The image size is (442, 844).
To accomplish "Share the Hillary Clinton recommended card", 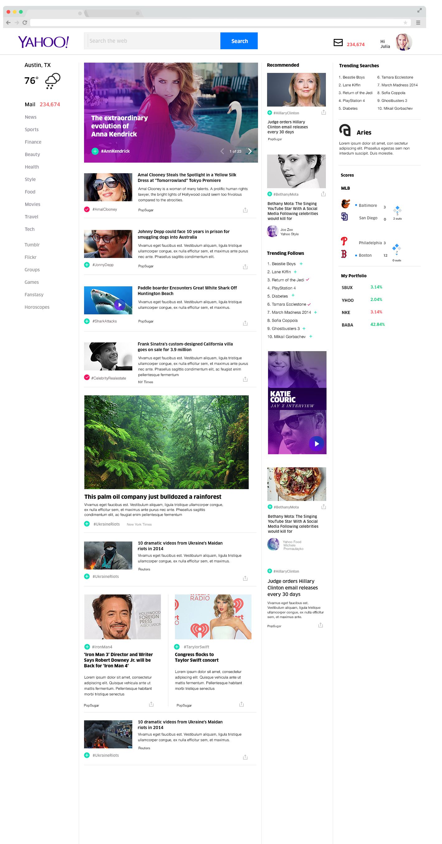I will point(323,112).
